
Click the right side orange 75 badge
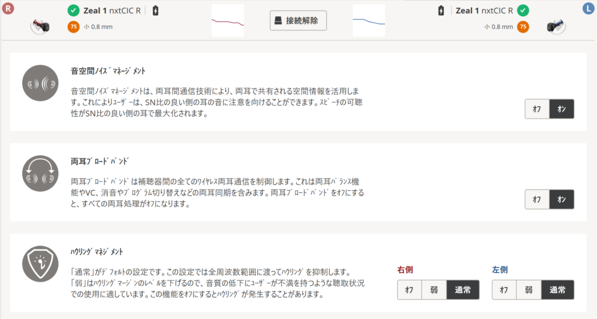(x=73, y=27)
